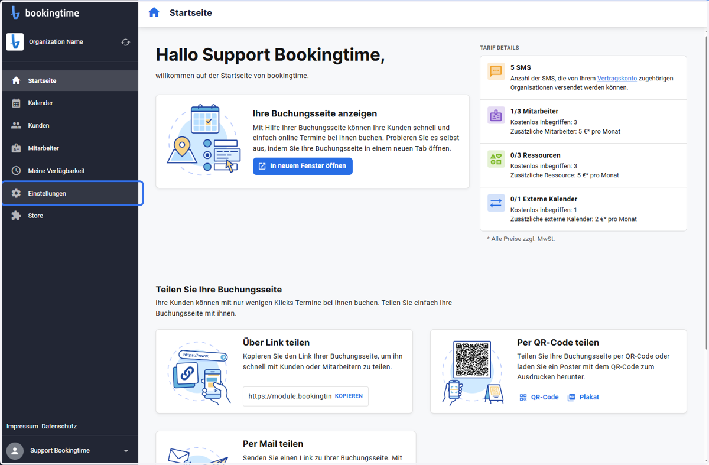
Task: Click the Organization Name logo icon
Action: [x=15, y=42]
